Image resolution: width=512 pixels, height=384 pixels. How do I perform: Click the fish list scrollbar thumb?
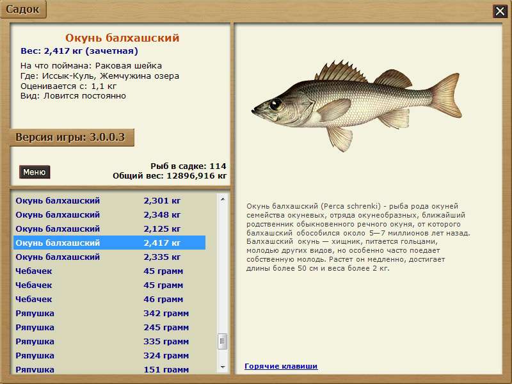click(x=223, y=341)
